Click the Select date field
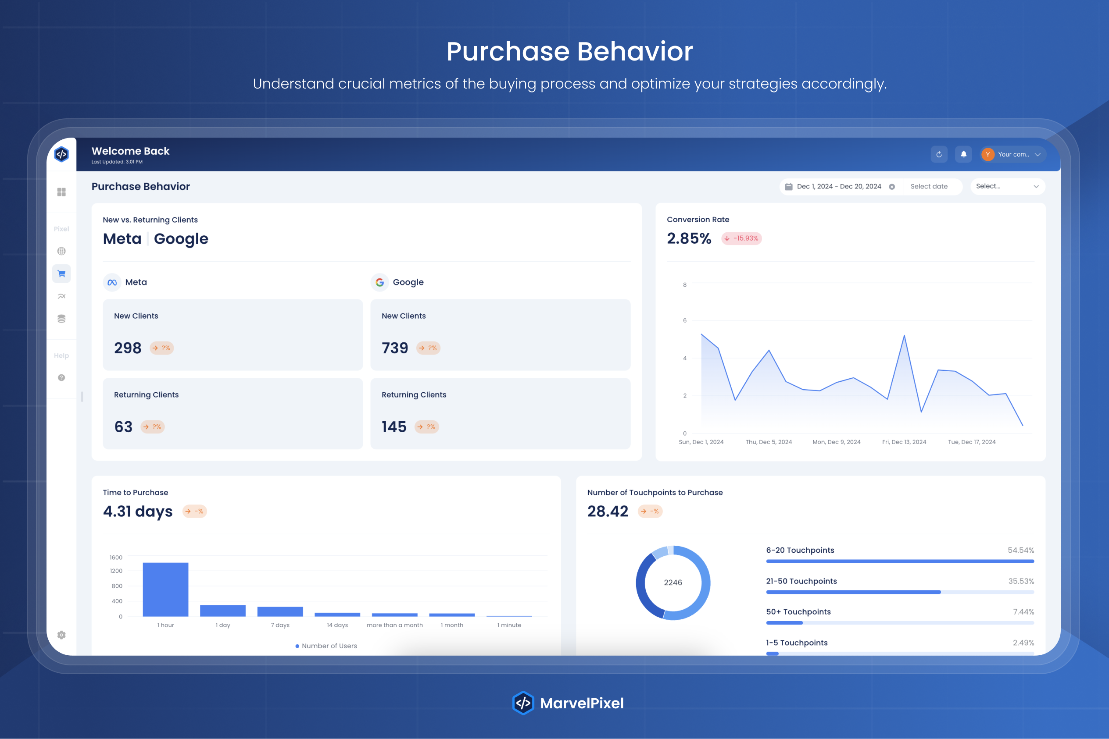 point(928,187)
